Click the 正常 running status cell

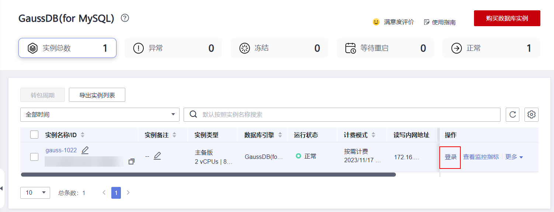point(306,156)
